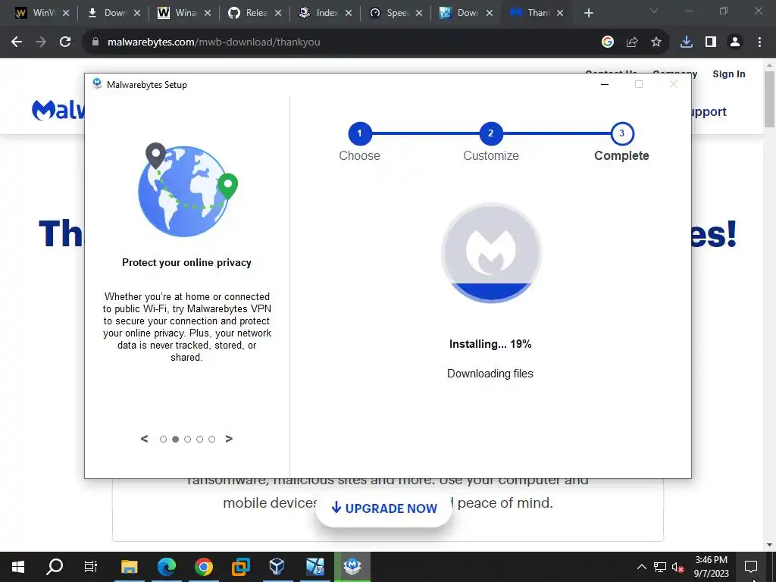This screenshot has height=582, width=776.
Task: Close the Thank tab with its X
Action: [x=560, y=13]
